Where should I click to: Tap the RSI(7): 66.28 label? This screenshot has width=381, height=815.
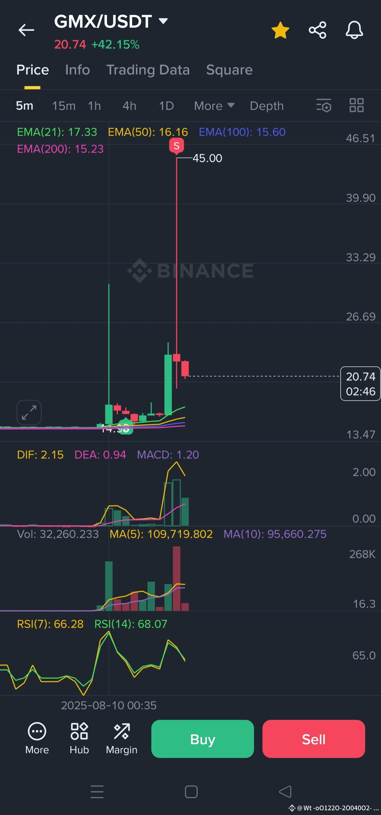click(50, 624)
